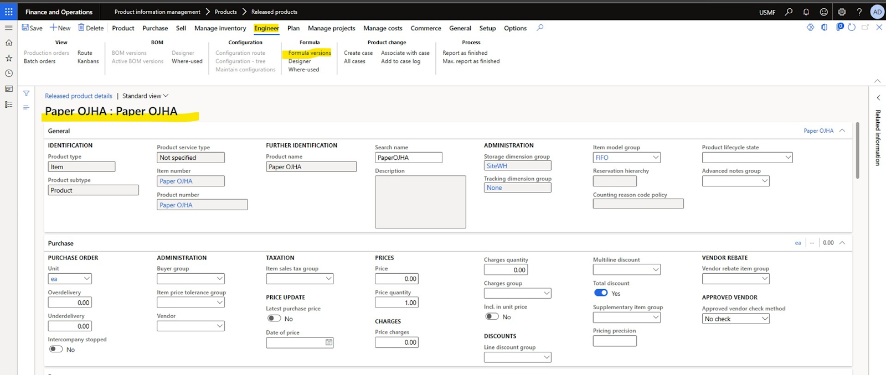Toggle Intercompany stopped switch

pyautogui.click(x=56, y=349)
